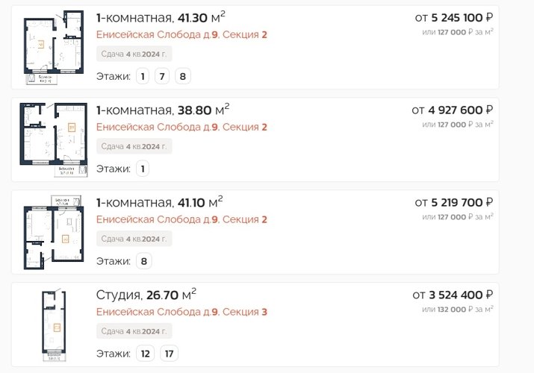Pick floor 17 for the studio listing
This screenshot has height=373, width=534.
(169, 354)
